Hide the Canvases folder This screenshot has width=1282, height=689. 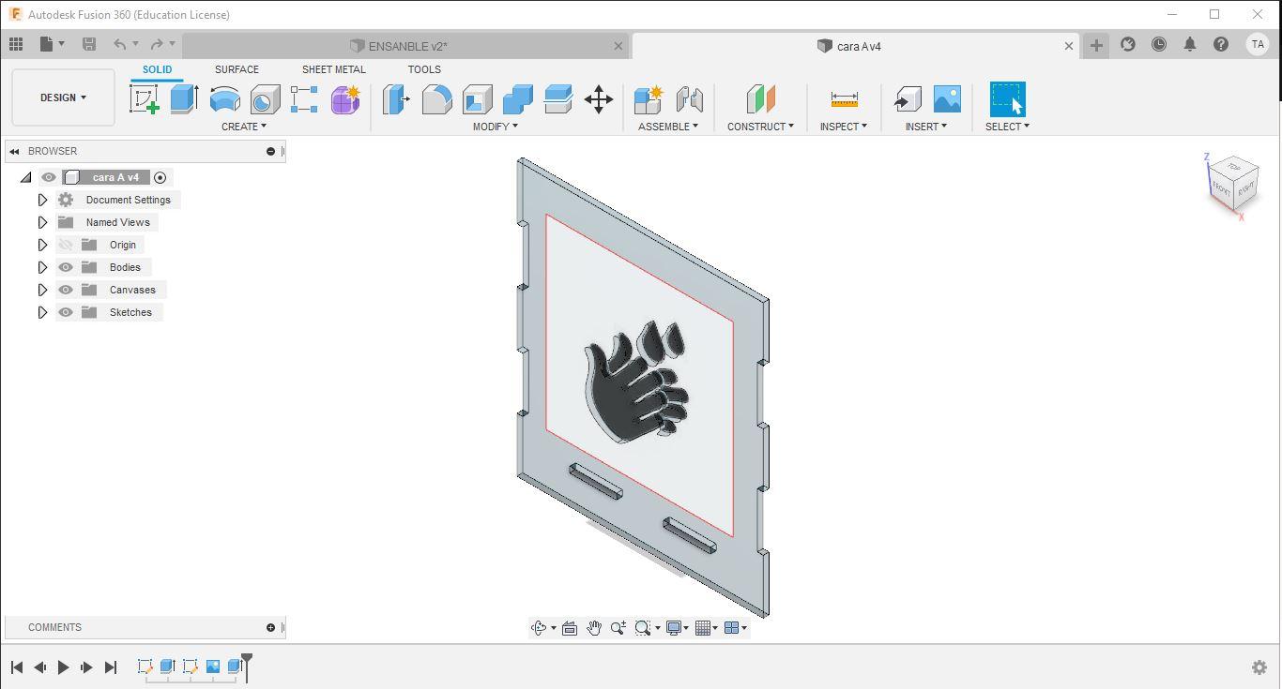66,290
